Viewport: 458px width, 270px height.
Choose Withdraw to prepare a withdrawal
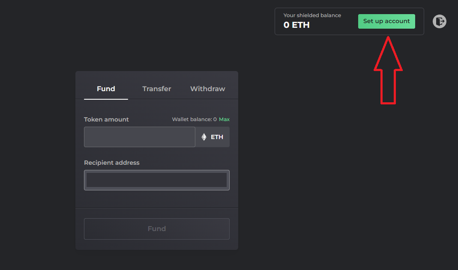(x=207, y=89)
